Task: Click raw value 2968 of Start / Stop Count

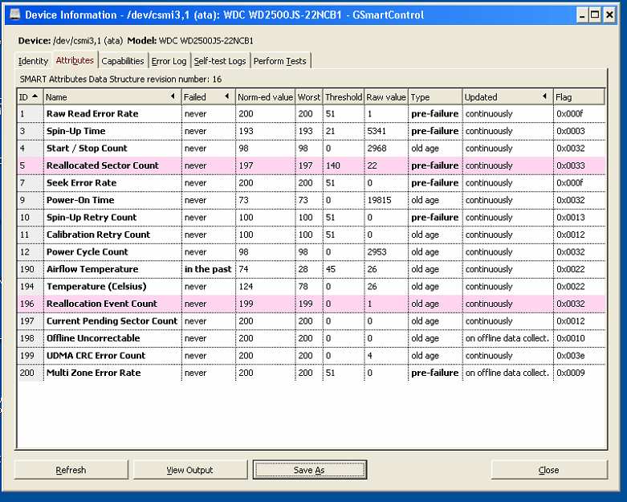Action: [x=377, y=148]
